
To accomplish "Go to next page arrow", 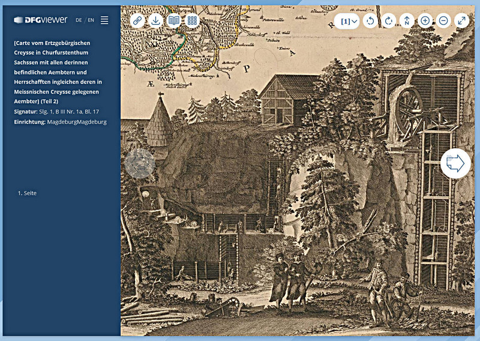I will [x=455, y=164].
